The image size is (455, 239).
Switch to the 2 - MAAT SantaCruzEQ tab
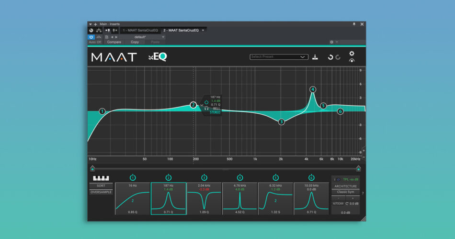point(181,30)
